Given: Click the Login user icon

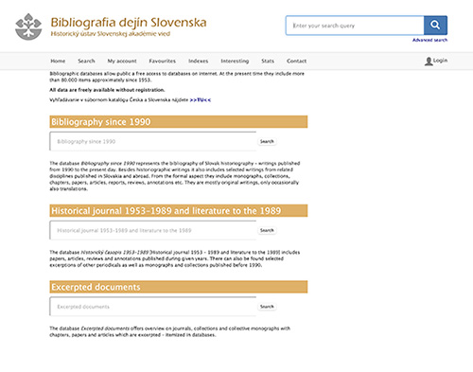Looking at the screenshot, I should (429, 62).
